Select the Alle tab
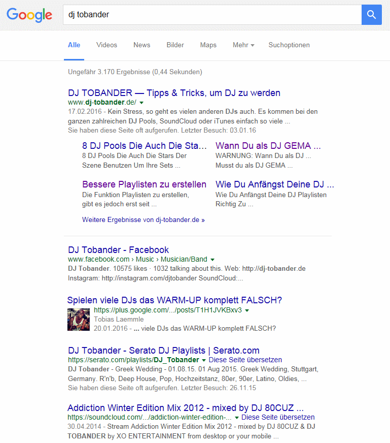This screenshot has width=390, height=443. point(74,45)
